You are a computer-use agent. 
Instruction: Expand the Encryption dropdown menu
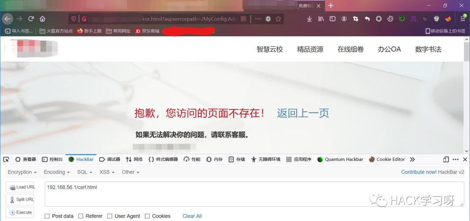click(22, 172)
